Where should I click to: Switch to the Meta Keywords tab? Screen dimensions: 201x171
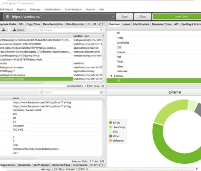pos(74,24)
